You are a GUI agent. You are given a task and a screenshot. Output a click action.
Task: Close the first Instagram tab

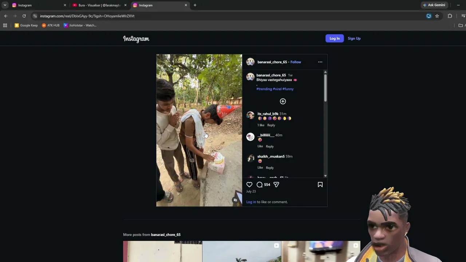point(65,5)
